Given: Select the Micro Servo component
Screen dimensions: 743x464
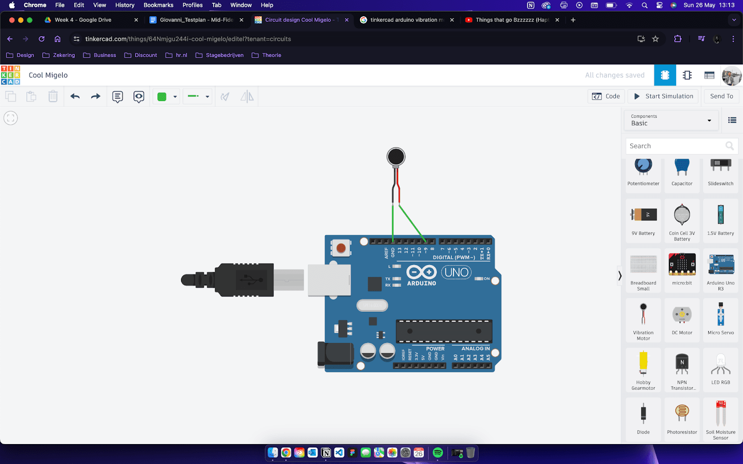Looking at the screenshot, I should (721, 320).
